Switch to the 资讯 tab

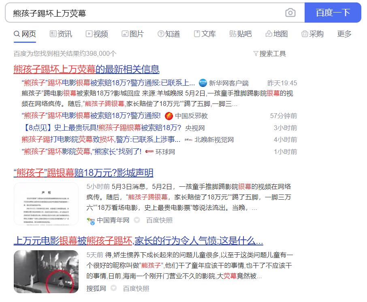pos(61,34)
